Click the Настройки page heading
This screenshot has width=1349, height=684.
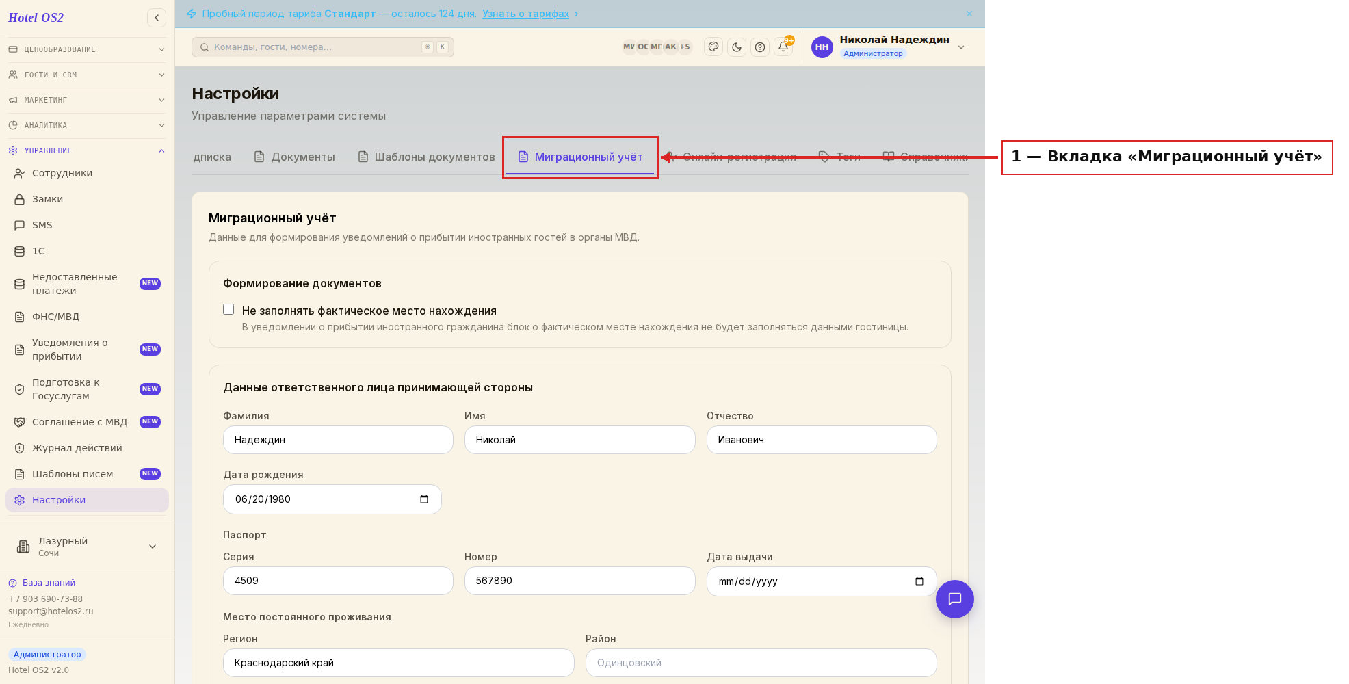(235, 94)
